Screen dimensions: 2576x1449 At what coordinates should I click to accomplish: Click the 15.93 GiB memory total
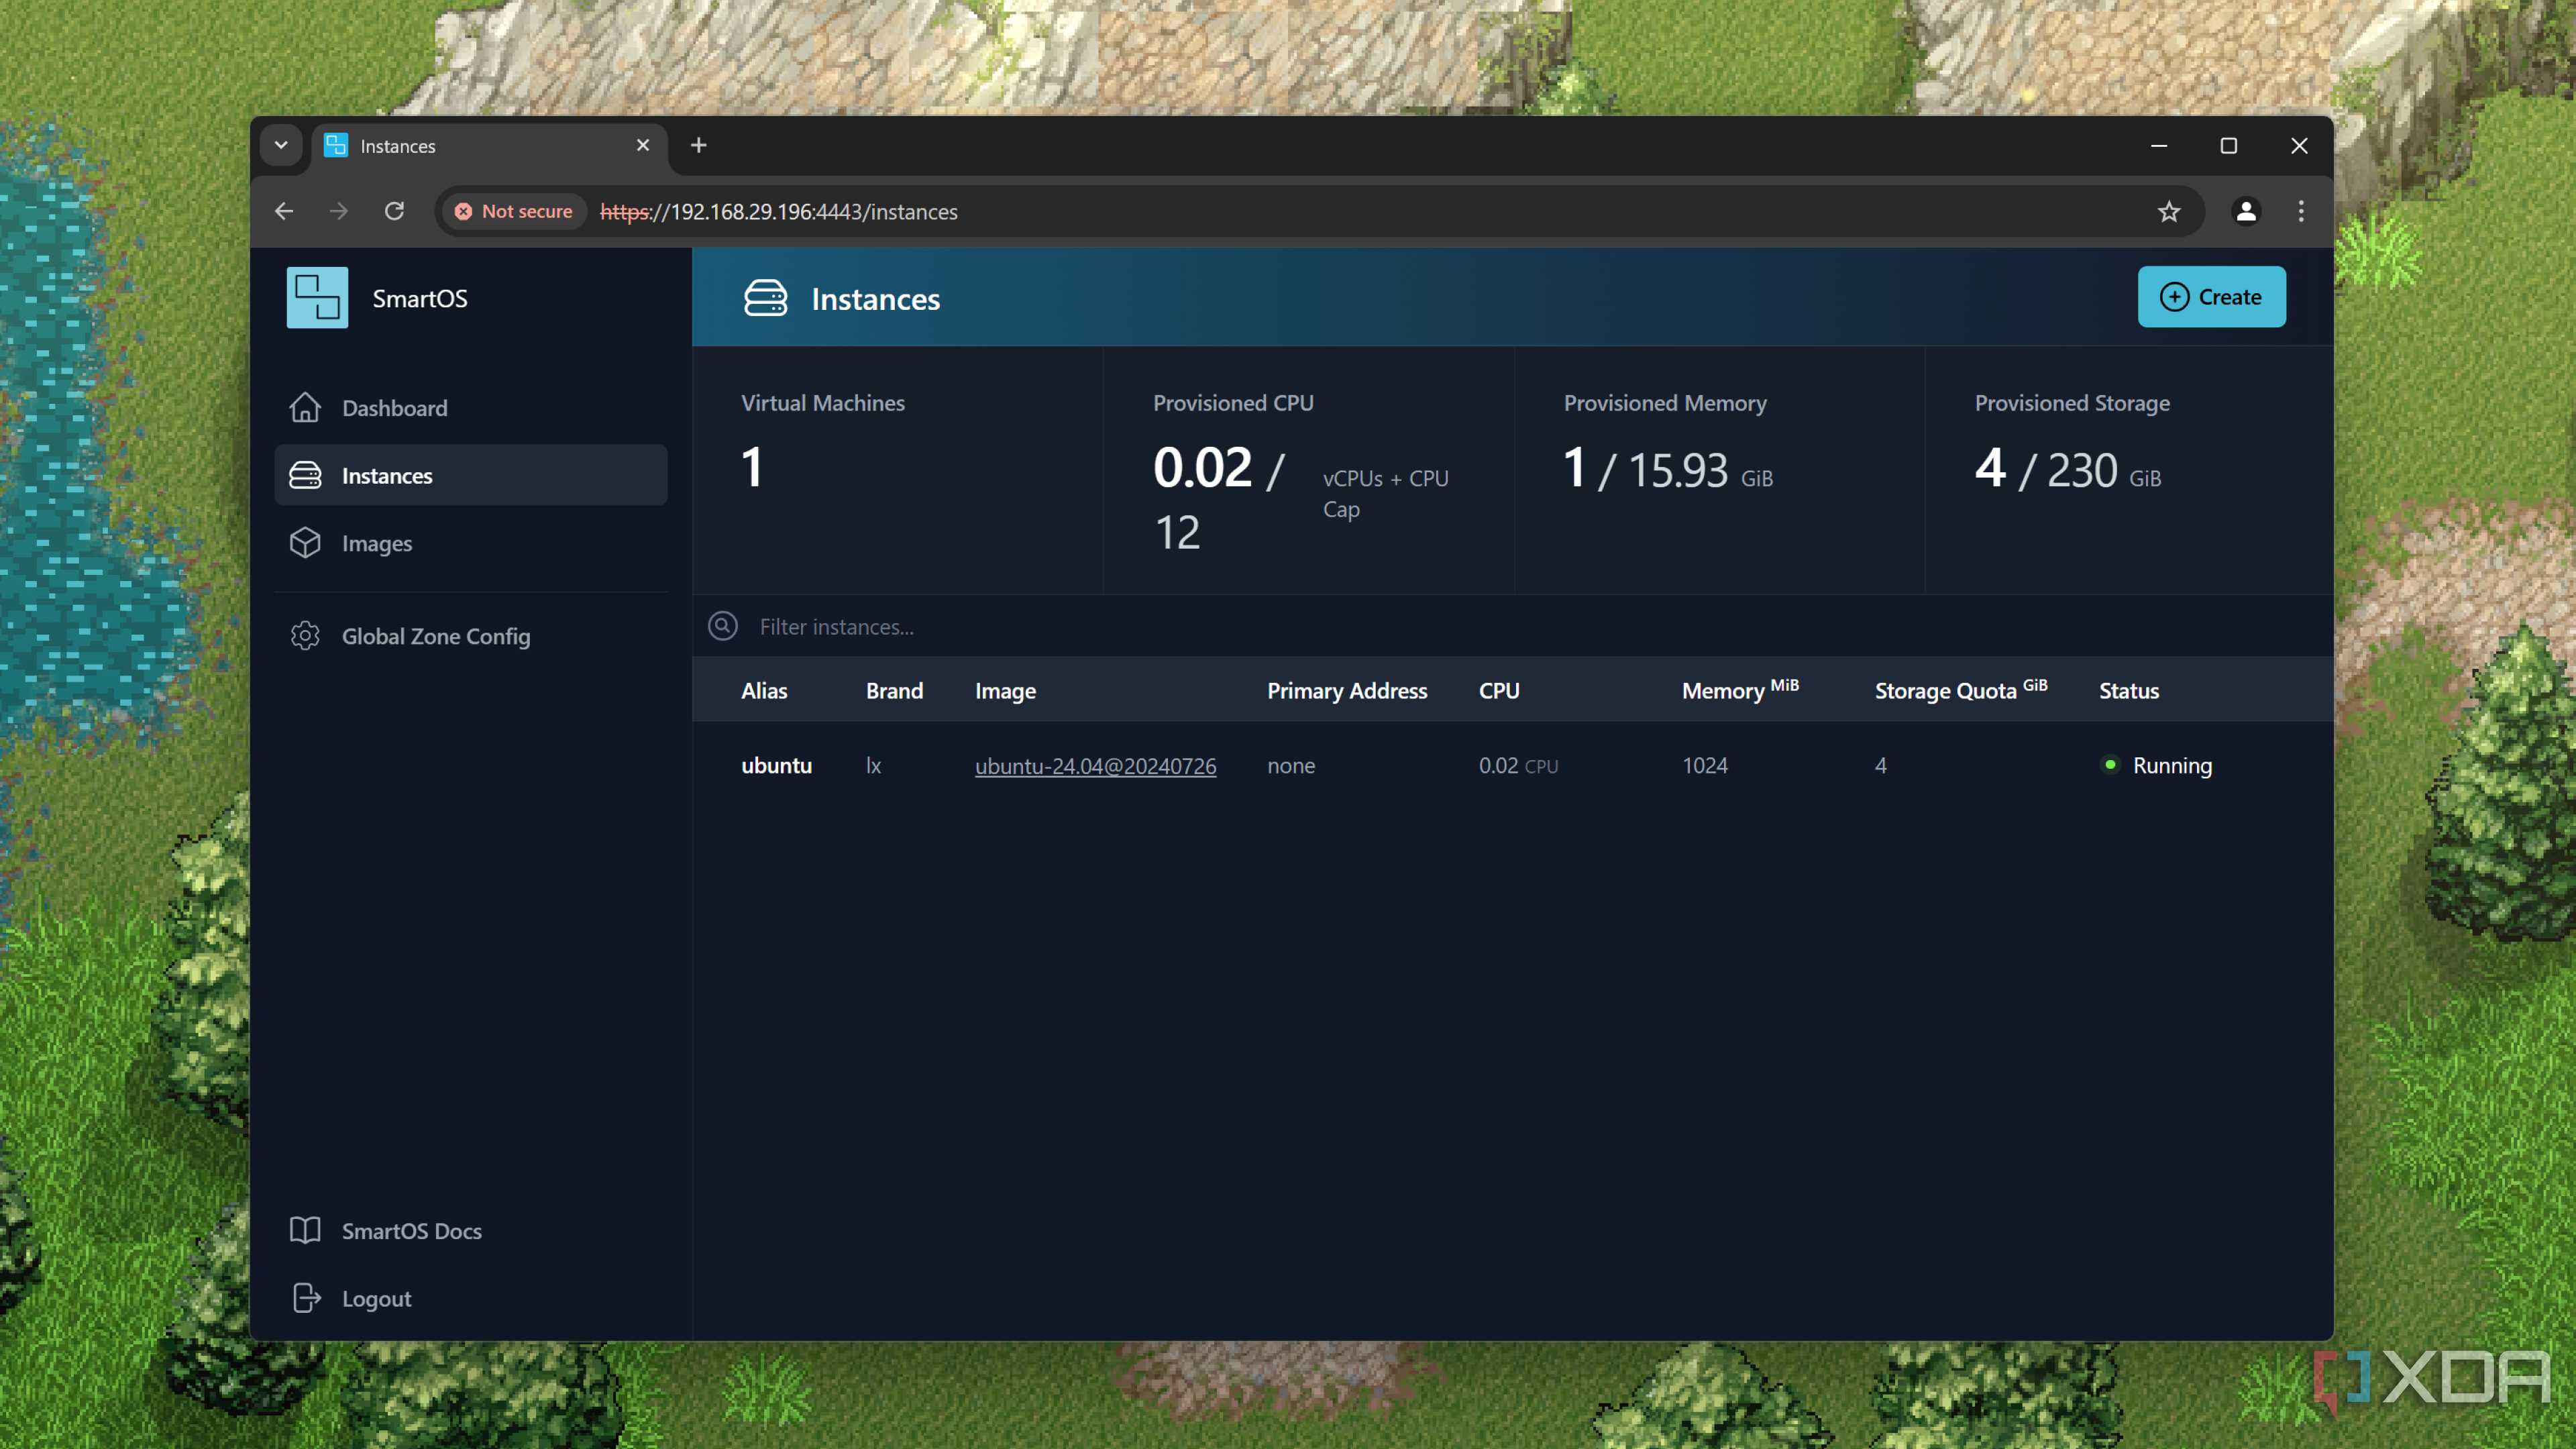(1700, 470)
